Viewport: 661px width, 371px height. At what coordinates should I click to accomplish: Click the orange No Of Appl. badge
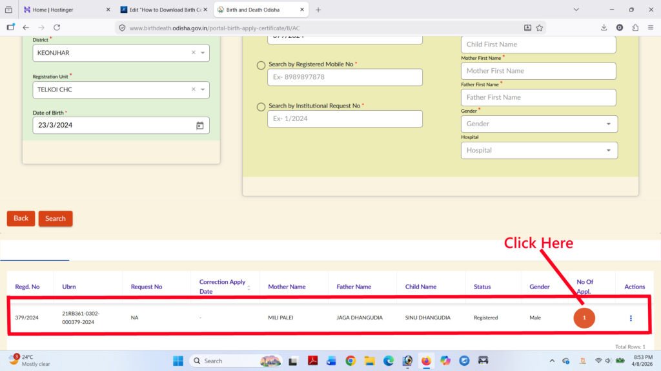click(x=584, y=318)
